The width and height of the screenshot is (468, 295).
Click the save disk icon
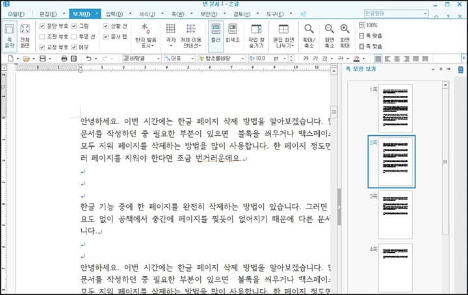[43, 58]
